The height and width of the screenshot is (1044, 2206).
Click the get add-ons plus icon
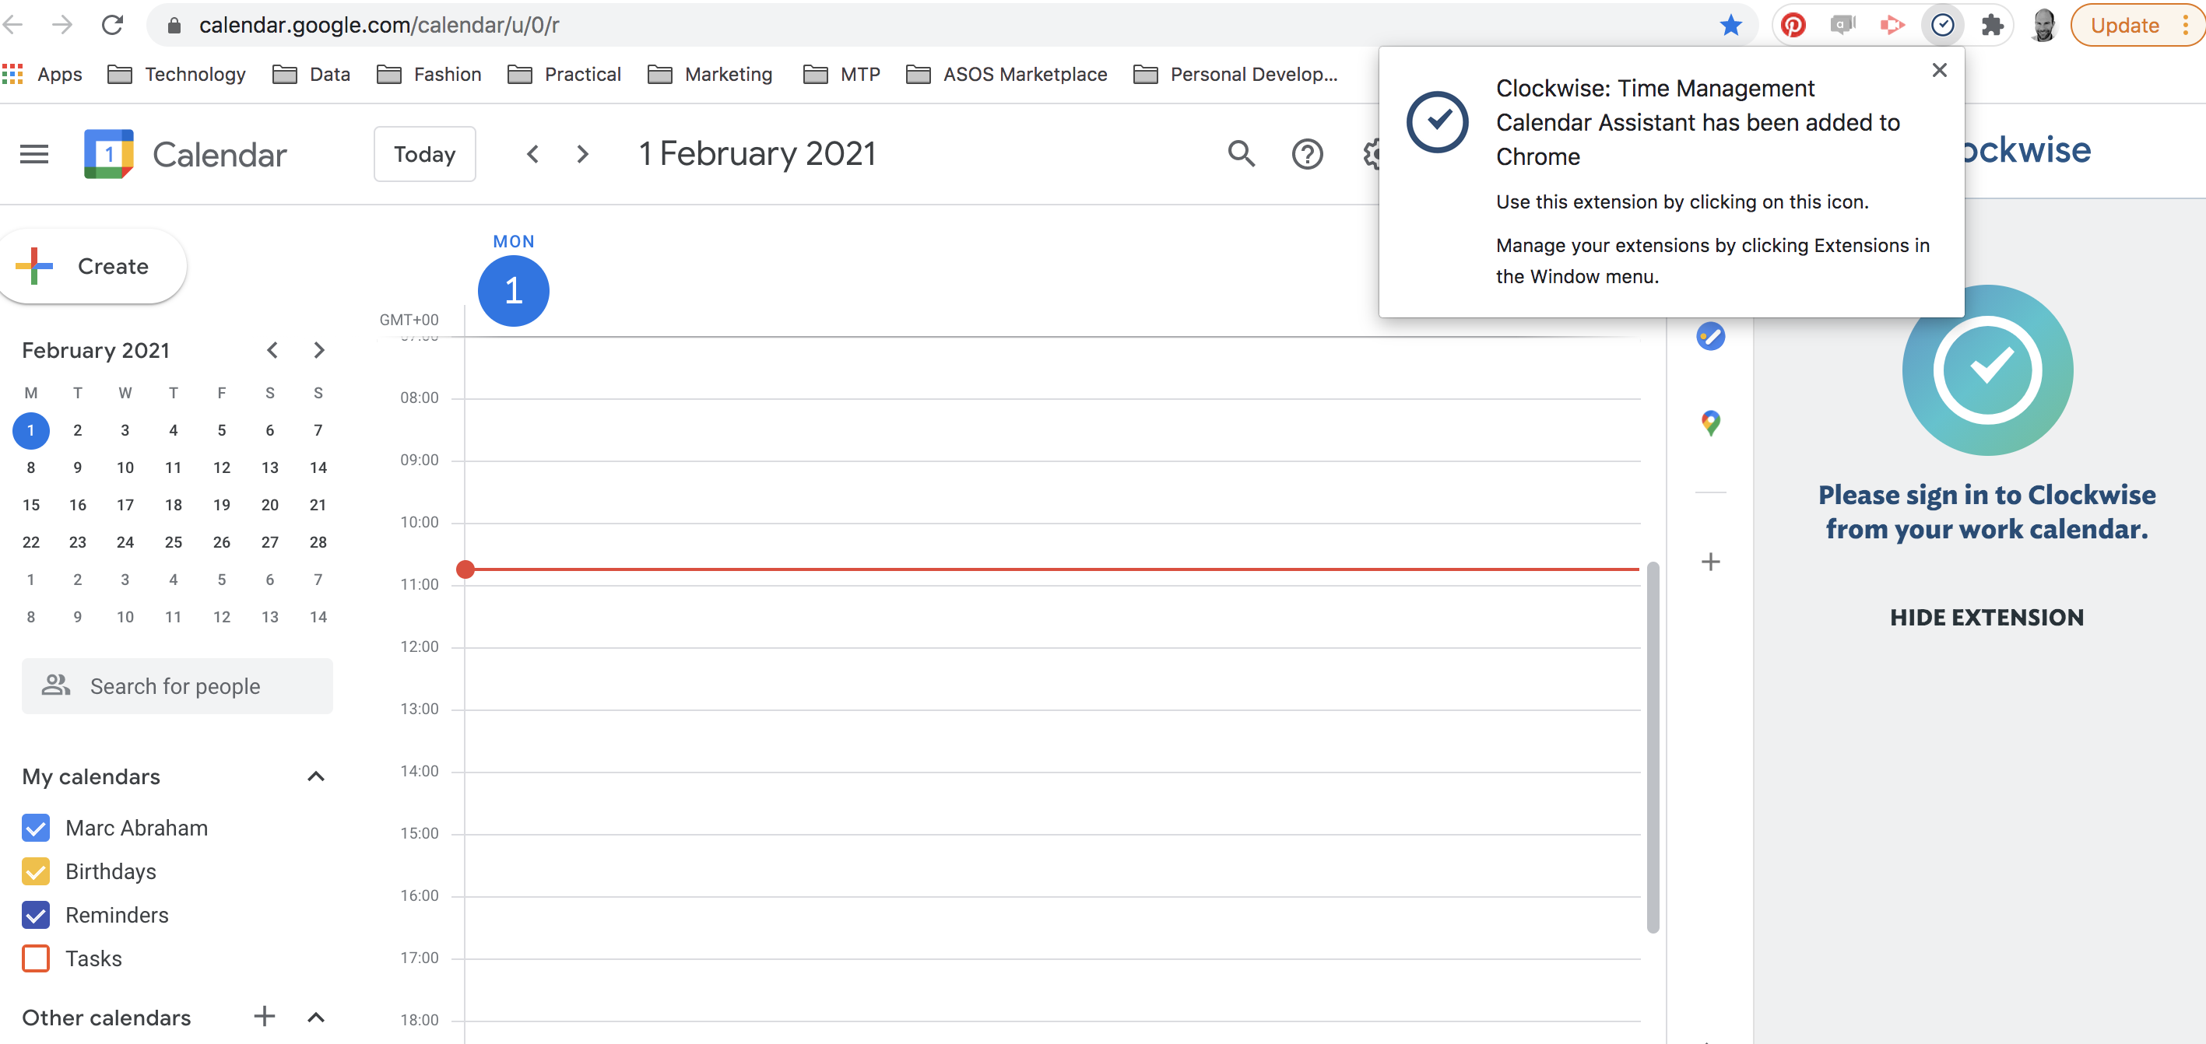click(1710, 562)
